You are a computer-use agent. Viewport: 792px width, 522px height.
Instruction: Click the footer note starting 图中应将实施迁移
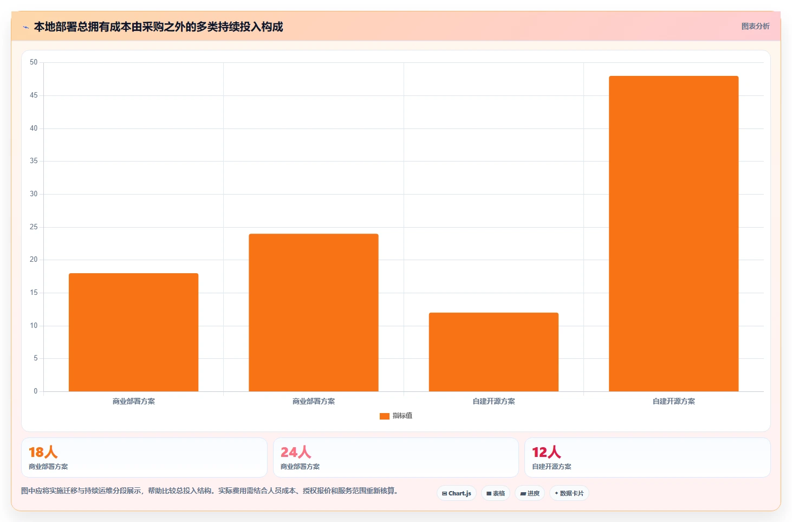210,491
